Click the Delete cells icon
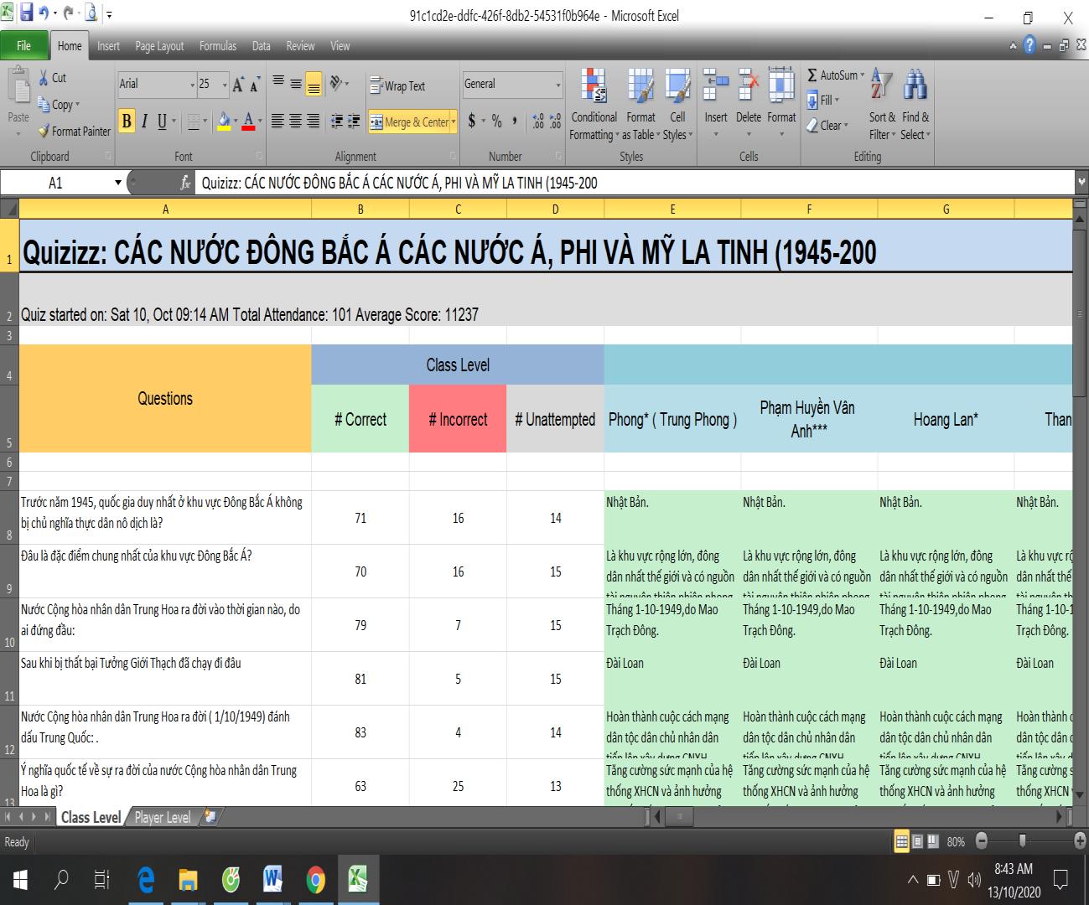 click(749, 86)
